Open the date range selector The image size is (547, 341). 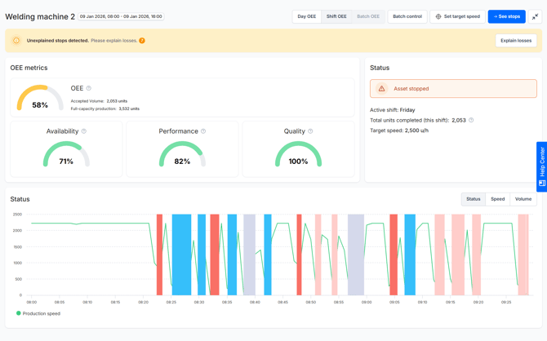coord(121,16)
